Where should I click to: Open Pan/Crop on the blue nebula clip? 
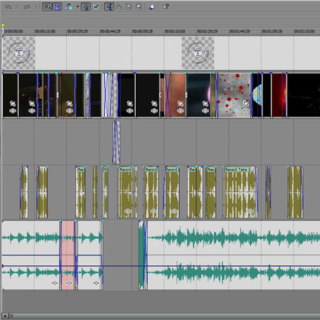tap(206, 104)
